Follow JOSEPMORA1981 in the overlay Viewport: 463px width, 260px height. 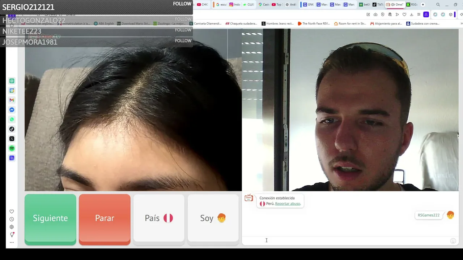click(x=183, y=41)
